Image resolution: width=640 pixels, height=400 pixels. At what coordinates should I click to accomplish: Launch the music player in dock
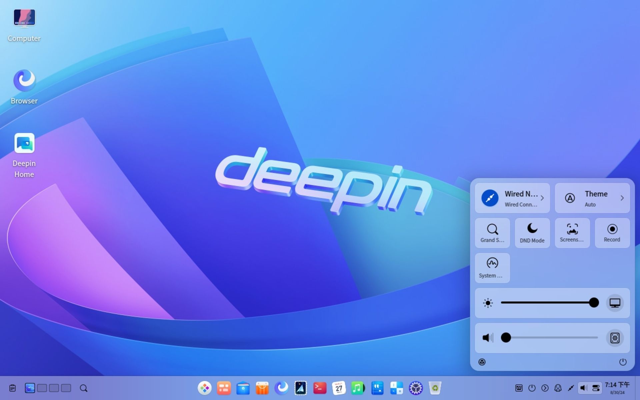tap(358, 388)
